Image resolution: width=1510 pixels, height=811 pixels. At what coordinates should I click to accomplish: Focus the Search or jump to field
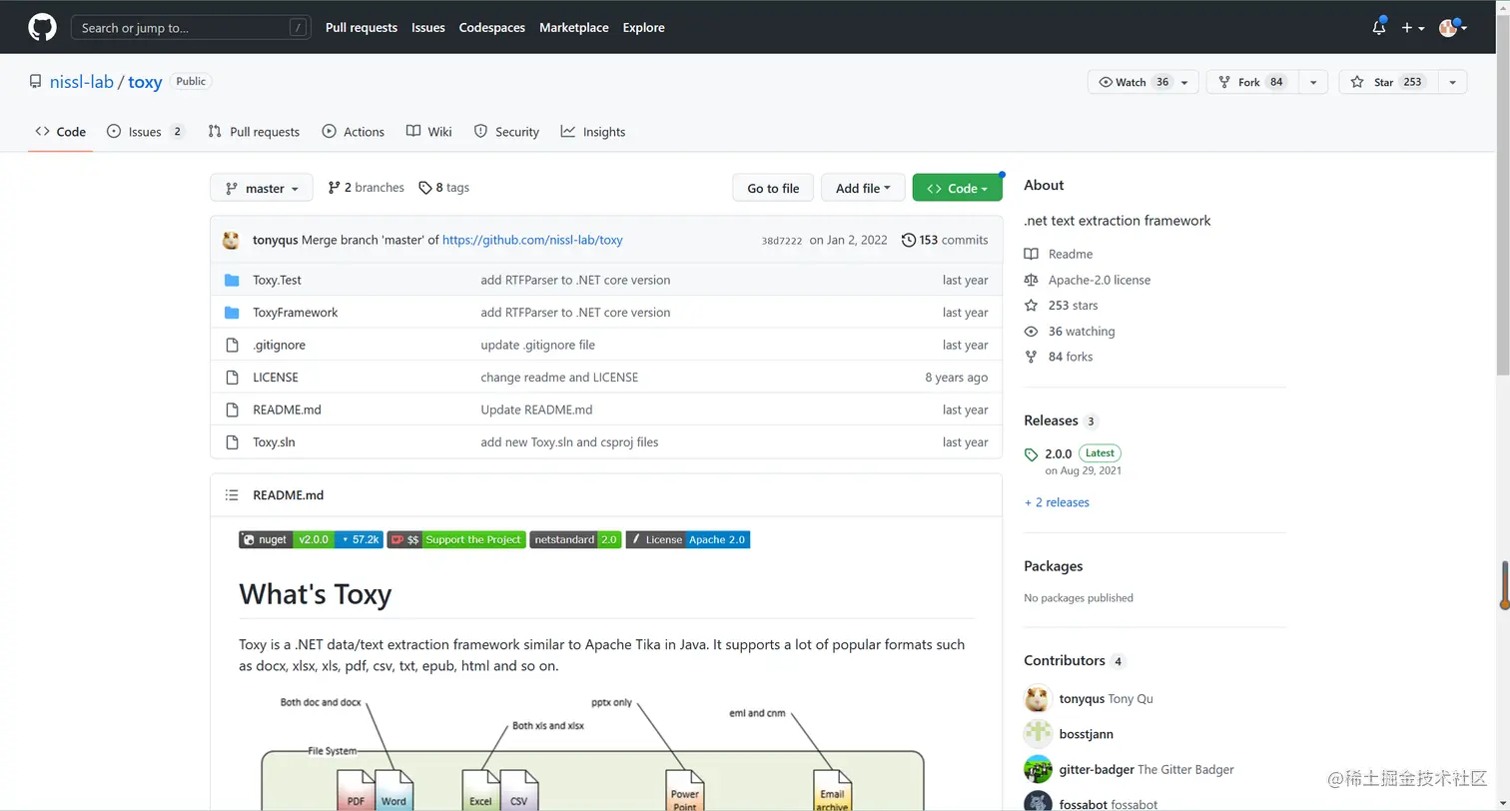click(x=190, y=28)
